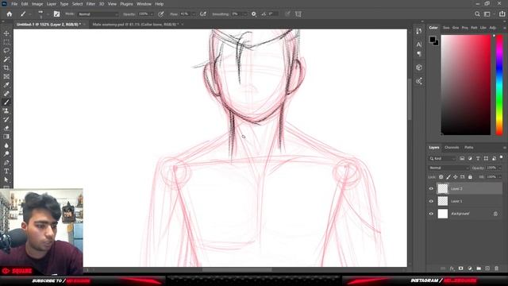This screenshot has height=286, width=508.
Task: Toggle lock image pixels
Action: point(448,177)
